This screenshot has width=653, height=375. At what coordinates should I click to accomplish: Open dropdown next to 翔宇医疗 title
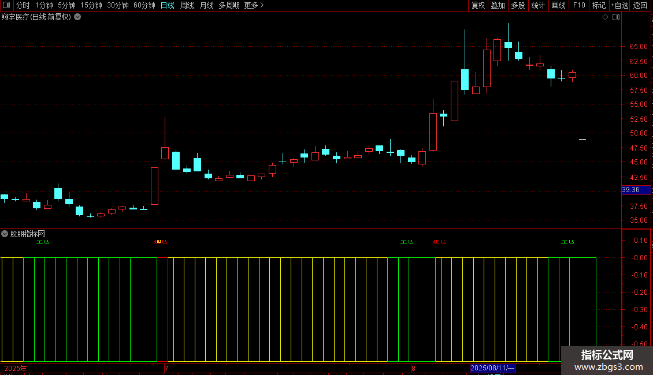77,17
